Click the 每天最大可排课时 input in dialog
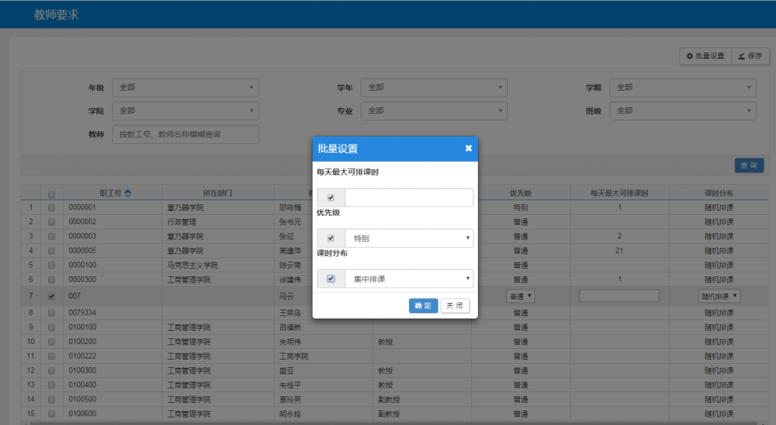Viewport: 776px width, 425px height. tap(408, 198)
